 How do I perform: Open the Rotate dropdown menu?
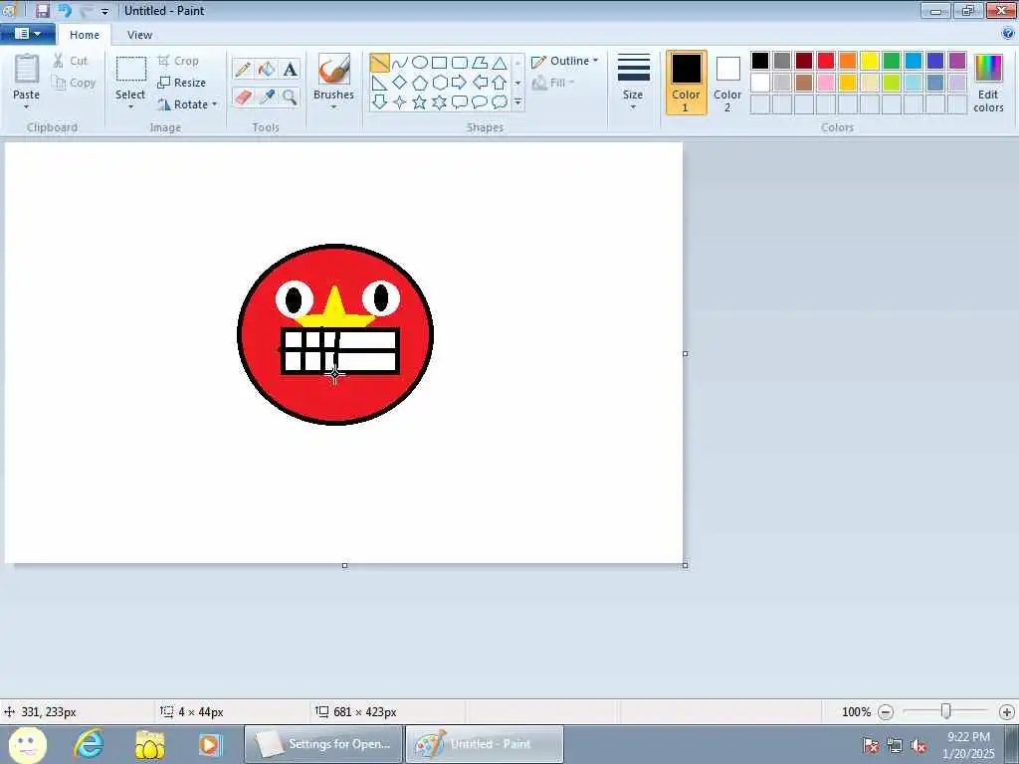[187, 103]
